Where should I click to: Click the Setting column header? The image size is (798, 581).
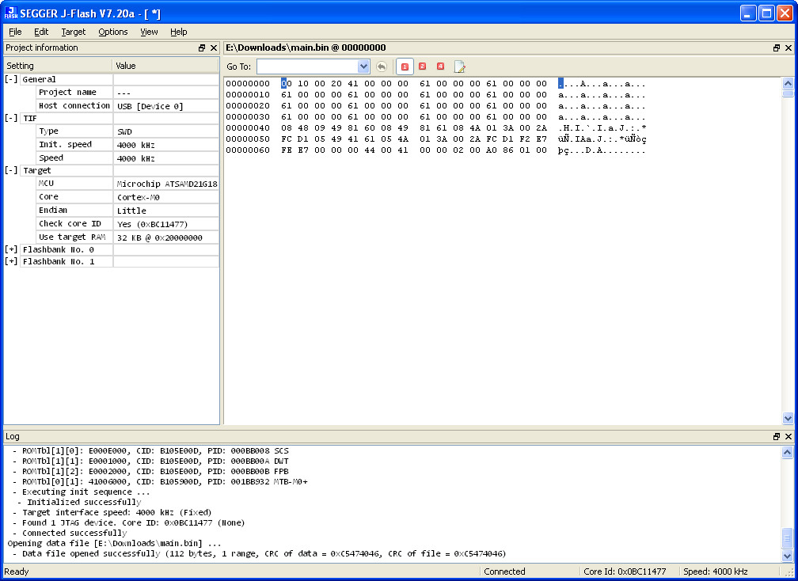[58, 66]
